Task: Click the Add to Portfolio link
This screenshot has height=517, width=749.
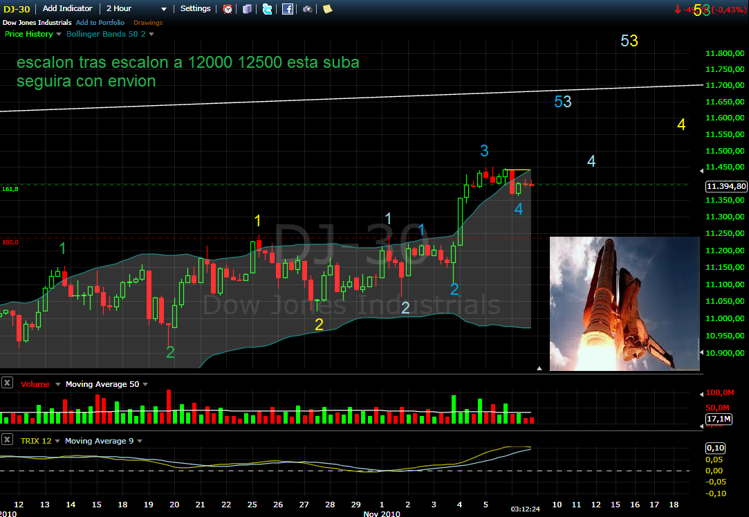Action: pos(100,22)
